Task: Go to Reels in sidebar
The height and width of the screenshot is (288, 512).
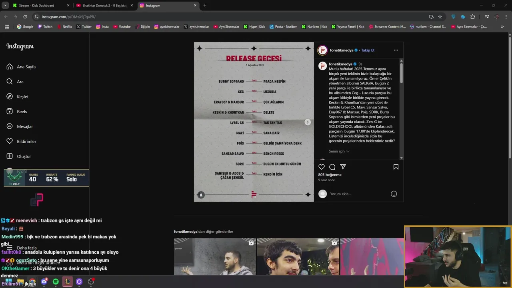Action: pos(16,112)
